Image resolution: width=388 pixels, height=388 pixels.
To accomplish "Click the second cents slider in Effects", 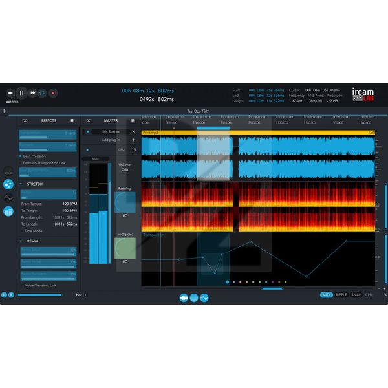I will (48, 147).
